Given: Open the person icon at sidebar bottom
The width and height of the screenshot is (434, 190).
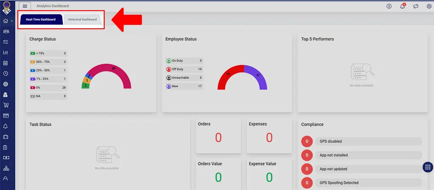Looking at the screenshot, I should point(5,179).
